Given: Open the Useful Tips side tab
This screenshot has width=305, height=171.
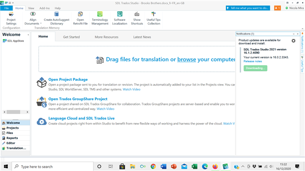Looking at the screenshot, I should tap(302, 64).
